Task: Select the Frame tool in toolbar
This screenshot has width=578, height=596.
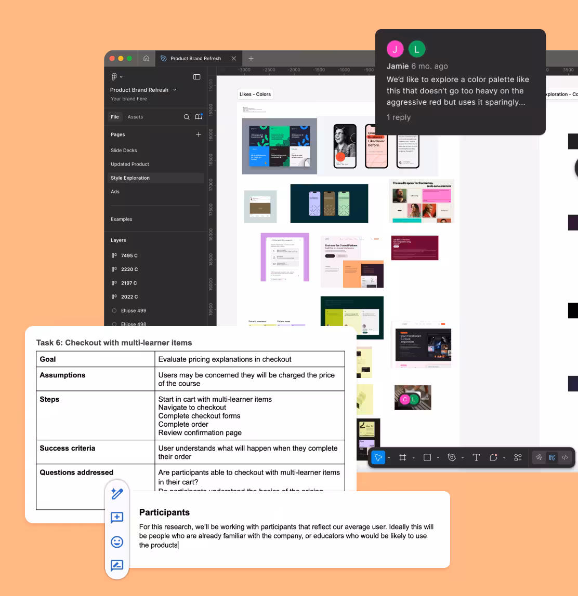Action: pos(403,458)
